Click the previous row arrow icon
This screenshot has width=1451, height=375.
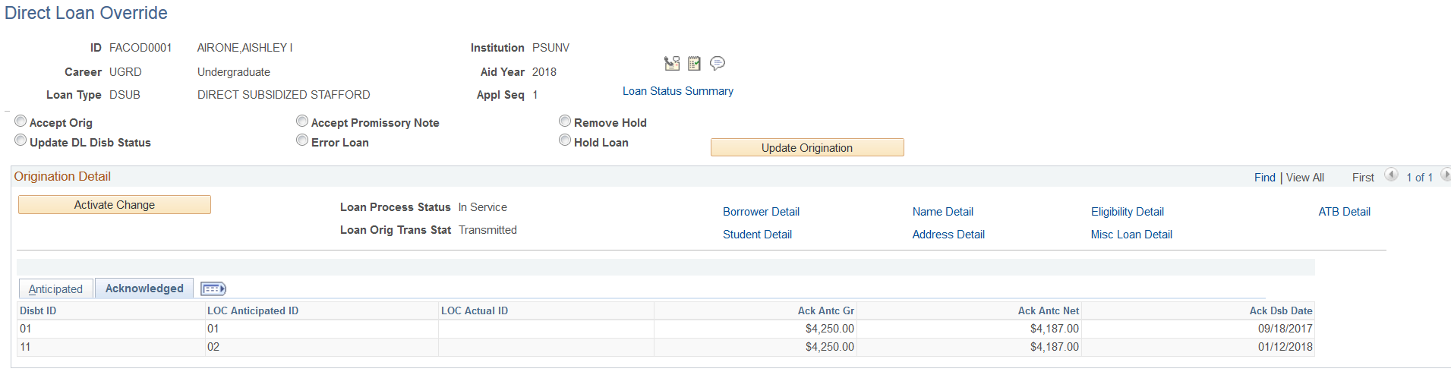click(x=1391, y=175)
